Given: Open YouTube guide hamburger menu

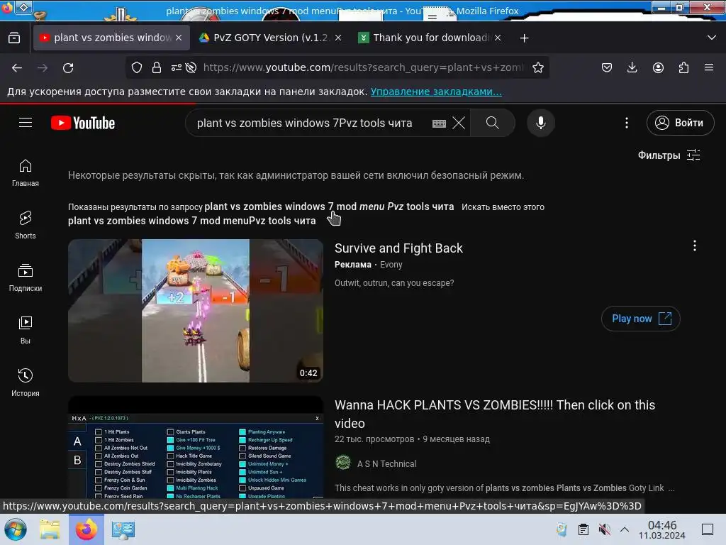Looking at the screenshot, I should (26, 122).
